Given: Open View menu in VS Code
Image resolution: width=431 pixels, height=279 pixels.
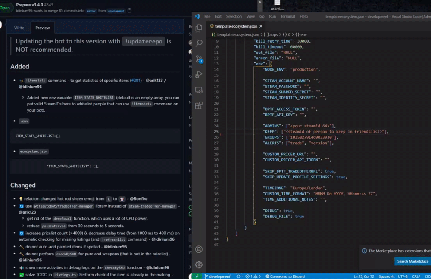Looking at the screenshot, I should [250, 16].
